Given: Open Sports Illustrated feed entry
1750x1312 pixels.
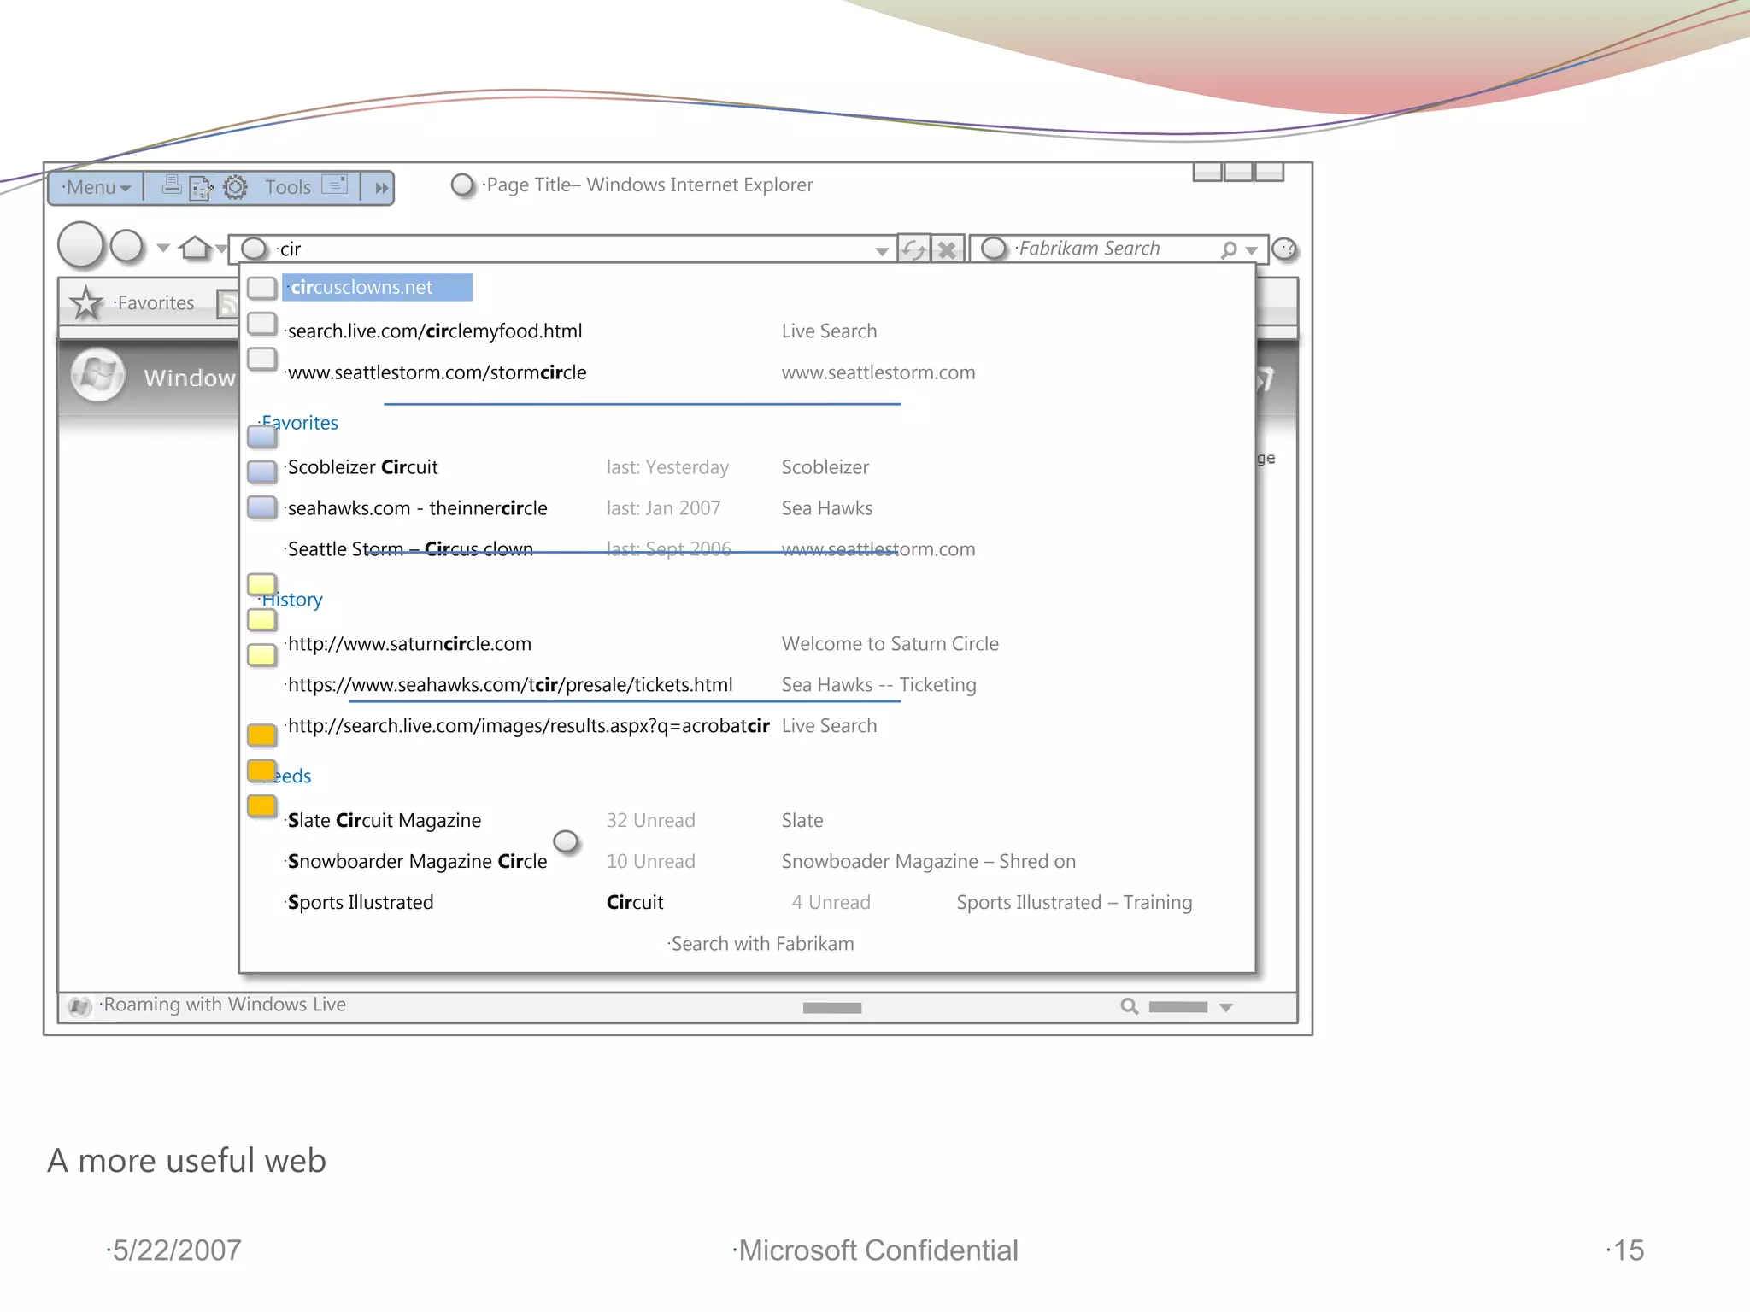Looking at the screenshot, I should coord(360,903).
